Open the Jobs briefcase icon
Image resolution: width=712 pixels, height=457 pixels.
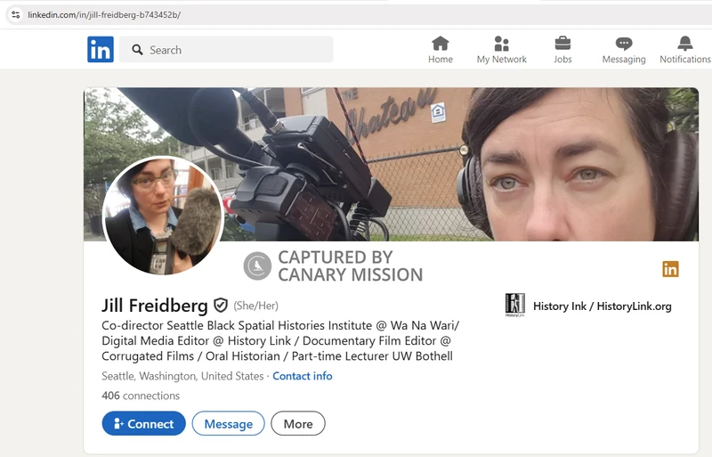point(562,44)
